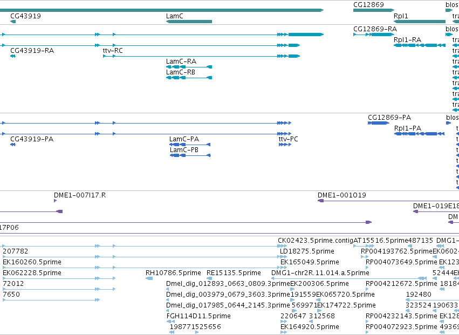The height and width of the screenshot is (335, 459).
Task: Click the RpI1 gene bar glyph
Action: pyautogui.click(x=420, y=22)
